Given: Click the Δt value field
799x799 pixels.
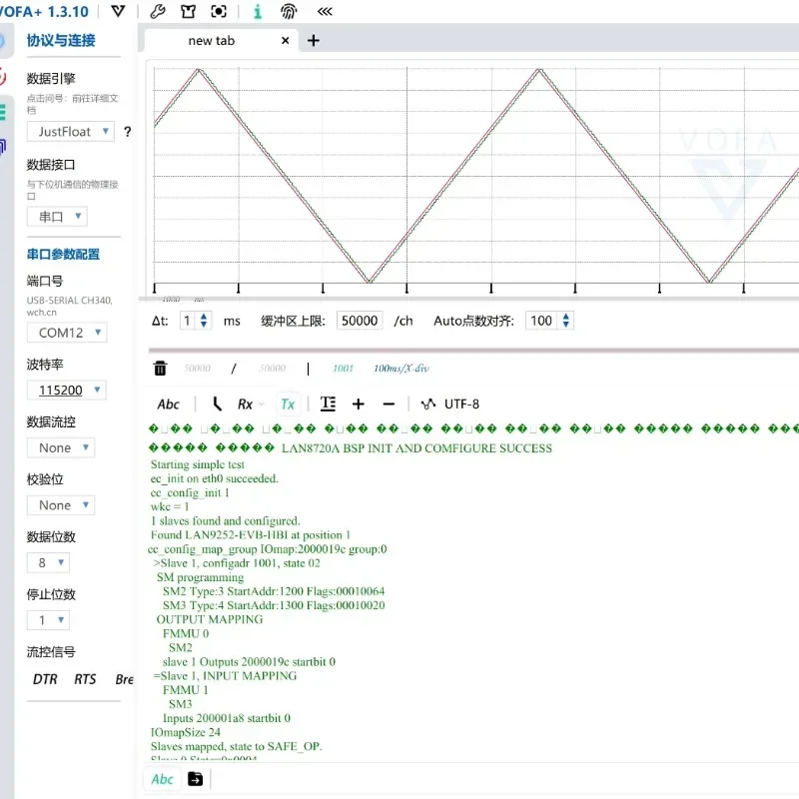Looking at the screenshot, I should [188, 321].
